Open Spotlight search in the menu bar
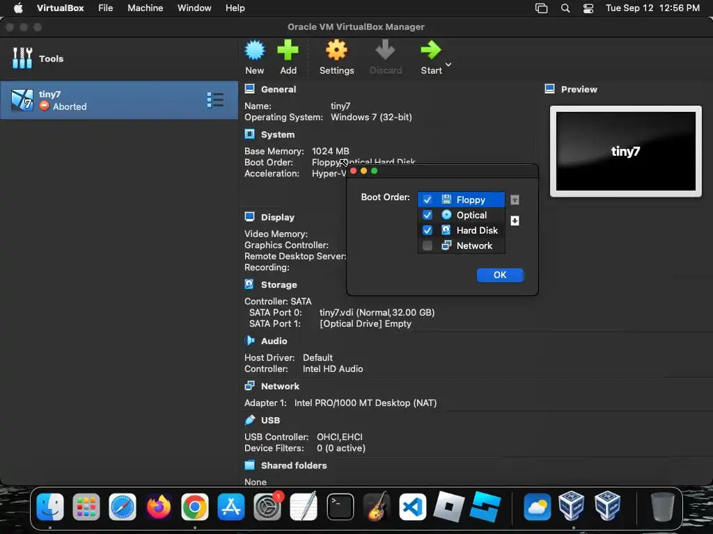This screenshot has width=713, height=534. click(x=565, y=8)
